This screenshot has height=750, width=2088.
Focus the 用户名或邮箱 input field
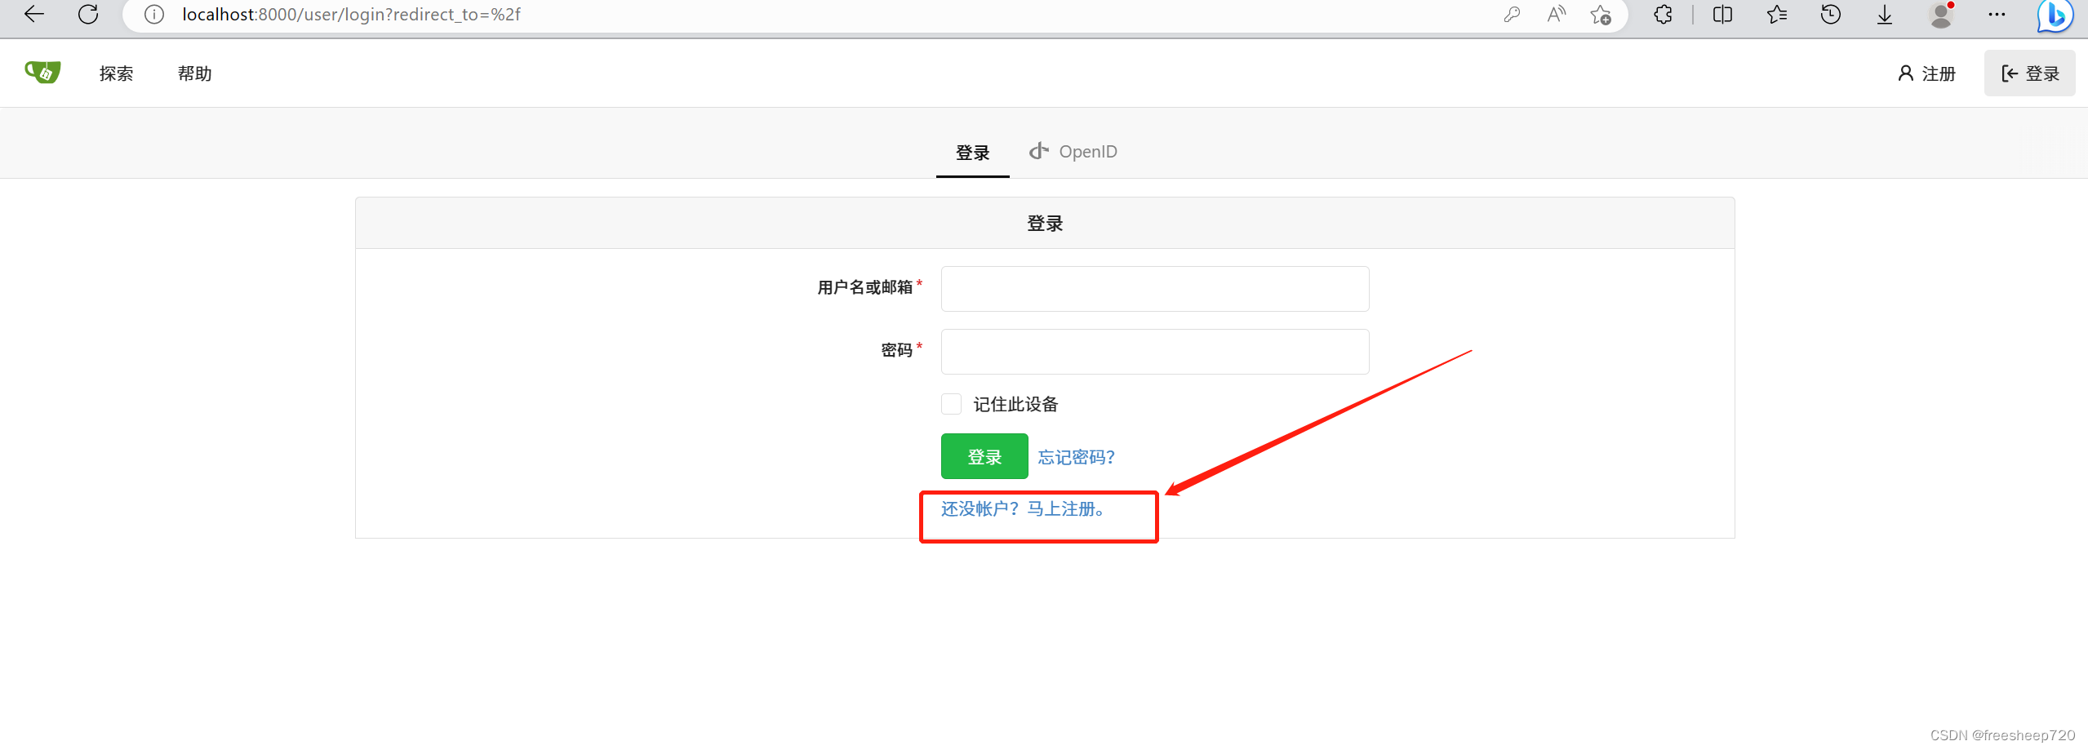tap(1154, 289)
